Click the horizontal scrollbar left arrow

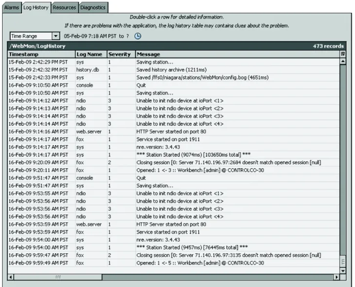pyautogui.click(x=10, y=277)
